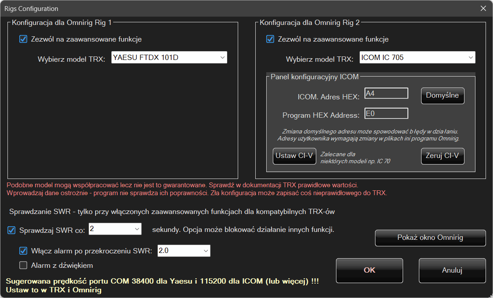This screenshot has width=493, height=298.
Task: Enable the Alarm z dźwiękiem checkbox
Action: 24,265
